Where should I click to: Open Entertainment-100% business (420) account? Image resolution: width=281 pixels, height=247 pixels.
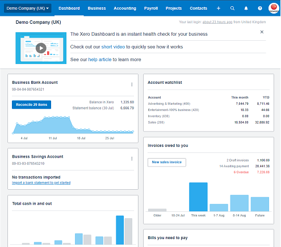pos(173,110)
